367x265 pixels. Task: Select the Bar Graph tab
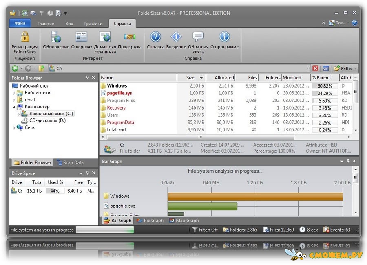click(117, 220)
